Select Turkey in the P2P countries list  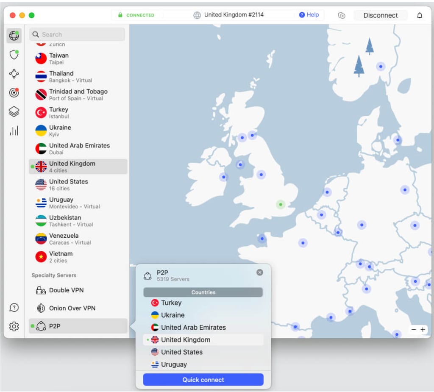[203, 303]
